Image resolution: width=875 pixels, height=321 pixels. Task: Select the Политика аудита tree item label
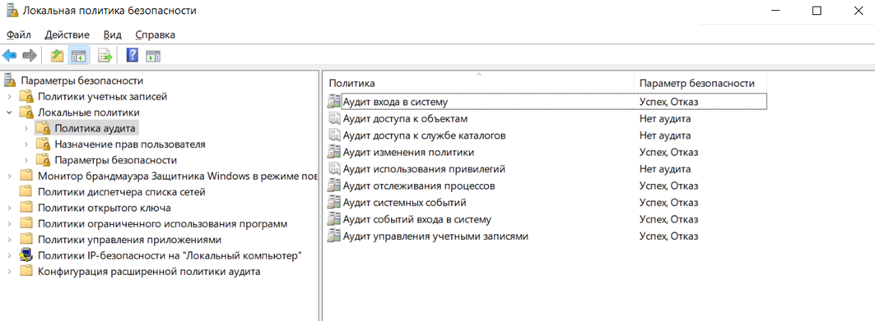[x=95, y=129]
